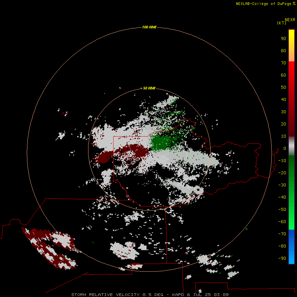Click the KAPD station identifier in the caption
The height and width of the screenshot is (297, 297).
pyautogui.click(x=179, y=295)
